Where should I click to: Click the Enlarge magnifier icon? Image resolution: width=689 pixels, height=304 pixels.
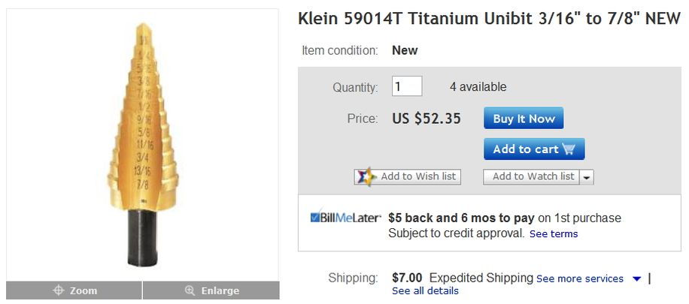tap(190, 290)
